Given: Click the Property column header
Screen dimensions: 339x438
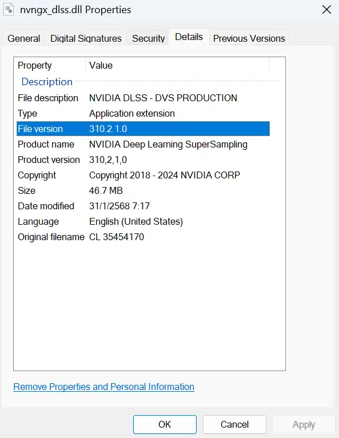Looking at the screenshot, I should point(50,65).
